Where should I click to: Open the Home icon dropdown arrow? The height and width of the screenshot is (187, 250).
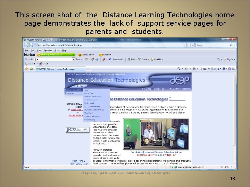click(182, 69)
